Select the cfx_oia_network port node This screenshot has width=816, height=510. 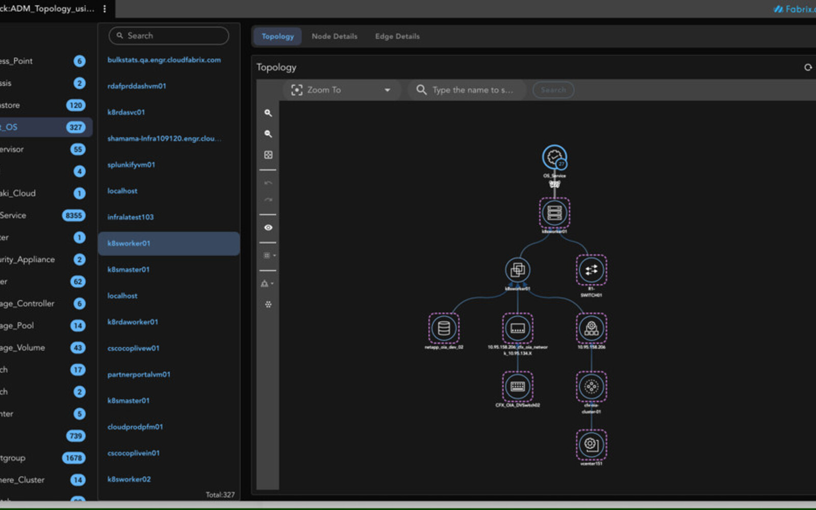[518, 328]
